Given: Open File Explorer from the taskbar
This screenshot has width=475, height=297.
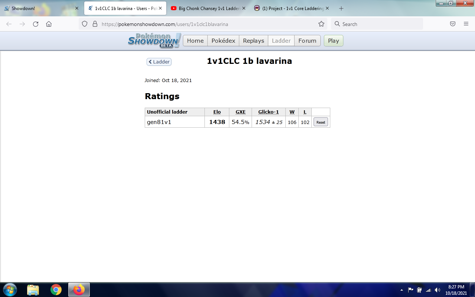Looking at the screenshot, I should (33, 290).
